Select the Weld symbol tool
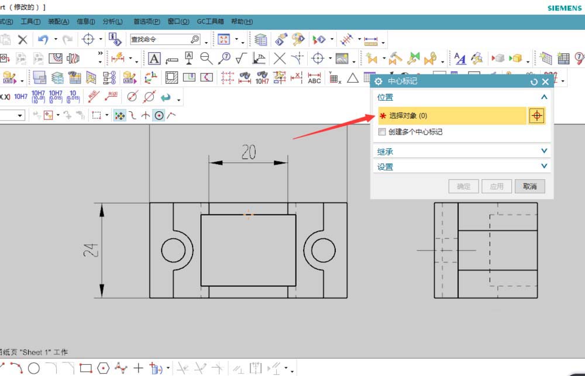Screen dimensions: 585x376 [259, 58]
